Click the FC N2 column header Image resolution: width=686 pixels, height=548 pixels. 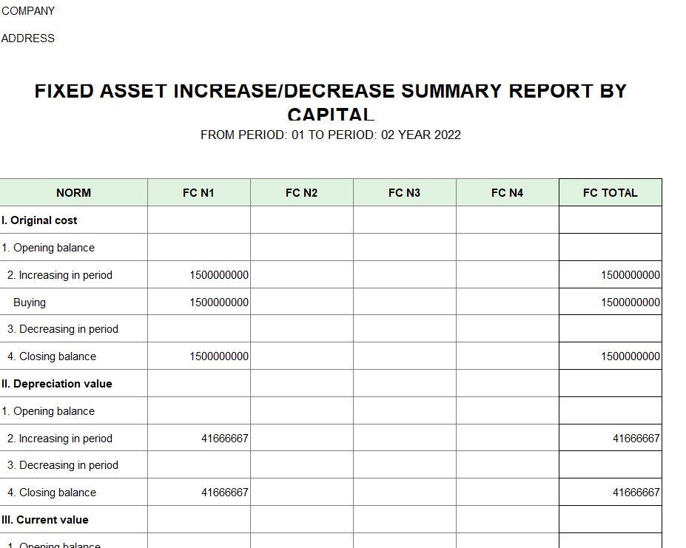click(x=301, y=193)
